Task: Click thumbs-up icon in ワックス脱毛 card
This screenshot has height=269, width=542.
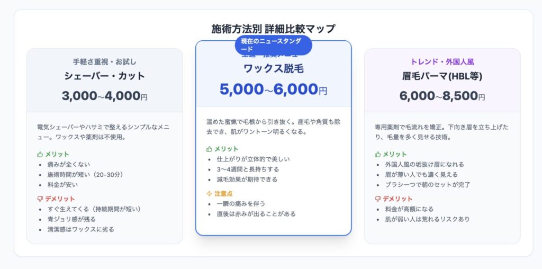Action: point(210,149)
